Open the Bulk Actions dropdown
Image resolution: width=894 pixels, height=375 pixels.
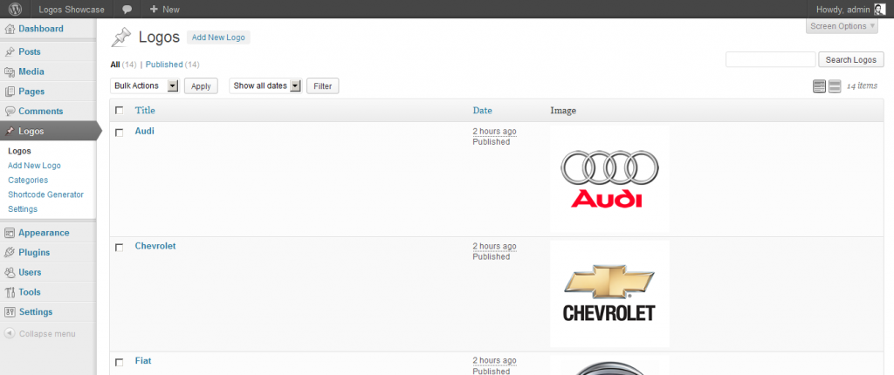pos(145,85)
